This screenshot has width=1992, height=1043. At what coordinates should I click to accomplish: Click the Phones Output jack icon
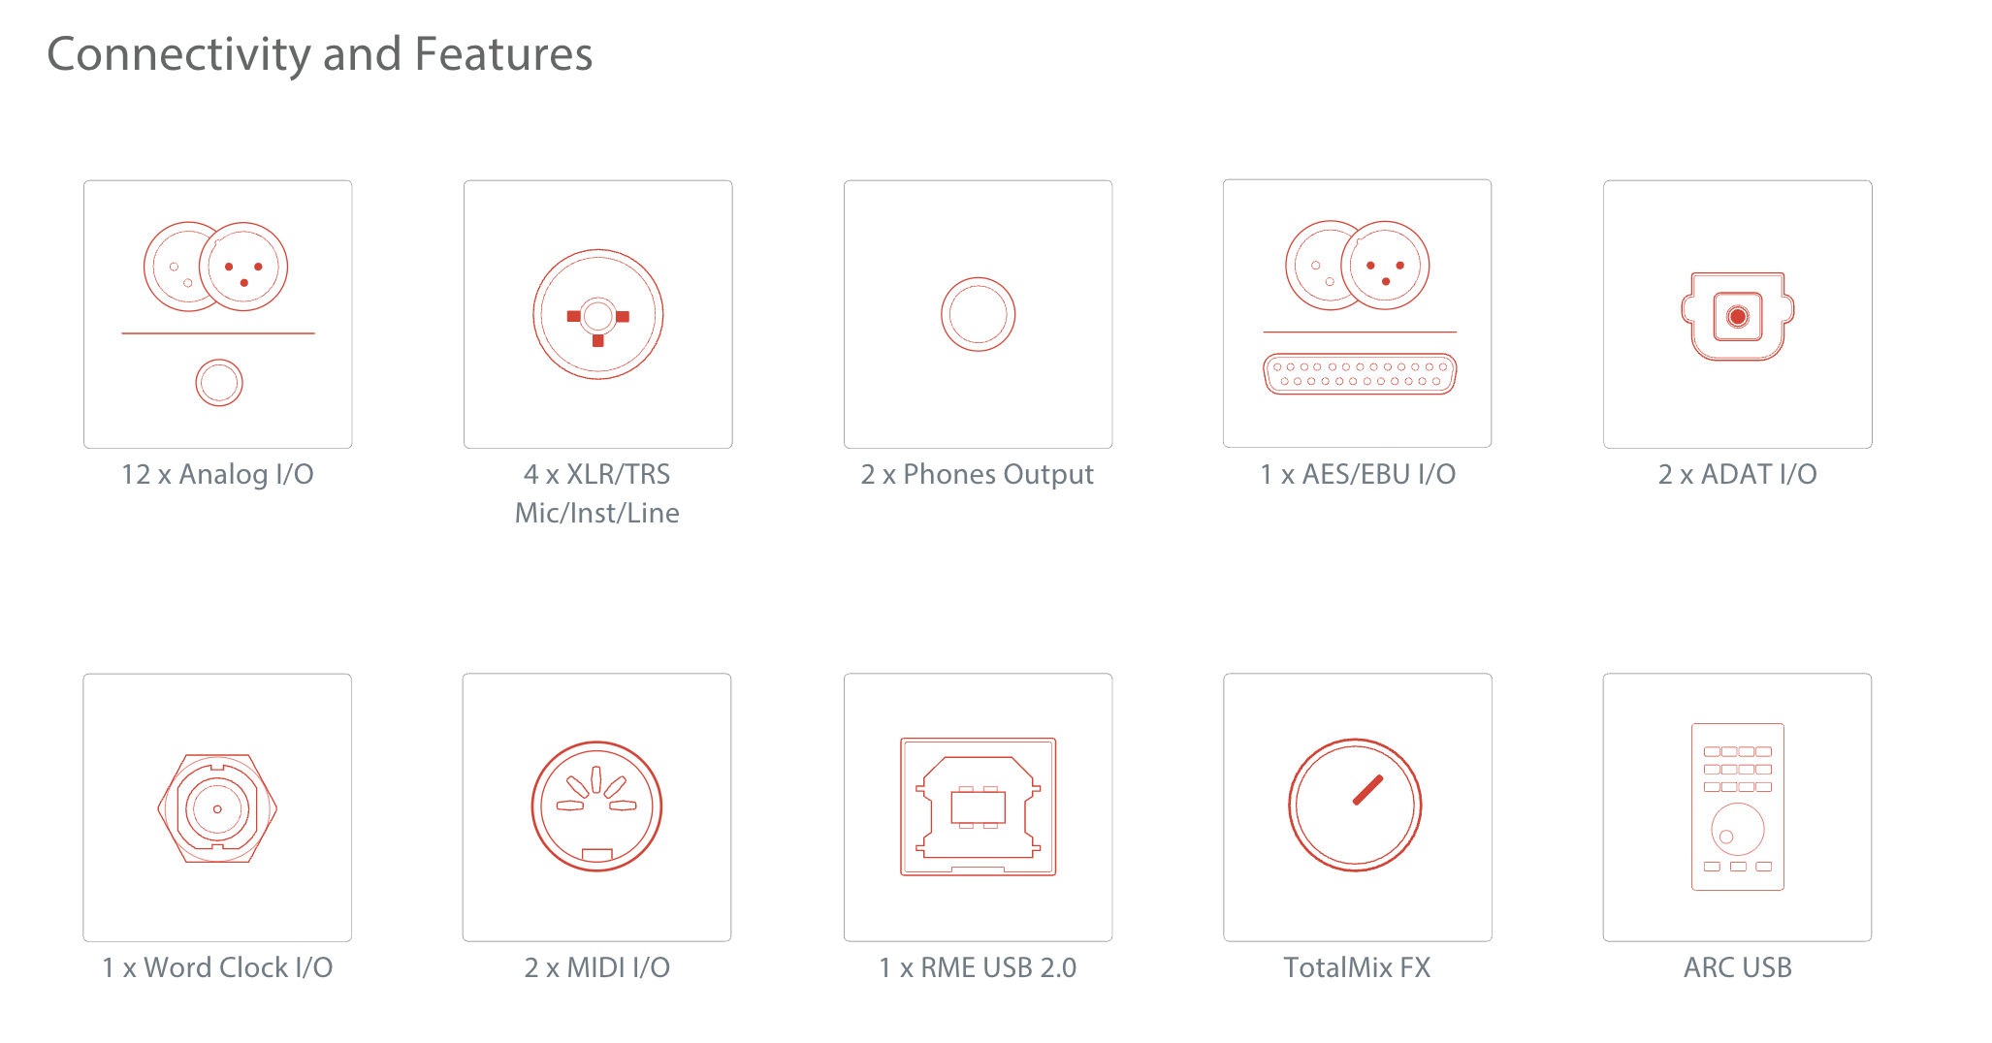(978, 314)
